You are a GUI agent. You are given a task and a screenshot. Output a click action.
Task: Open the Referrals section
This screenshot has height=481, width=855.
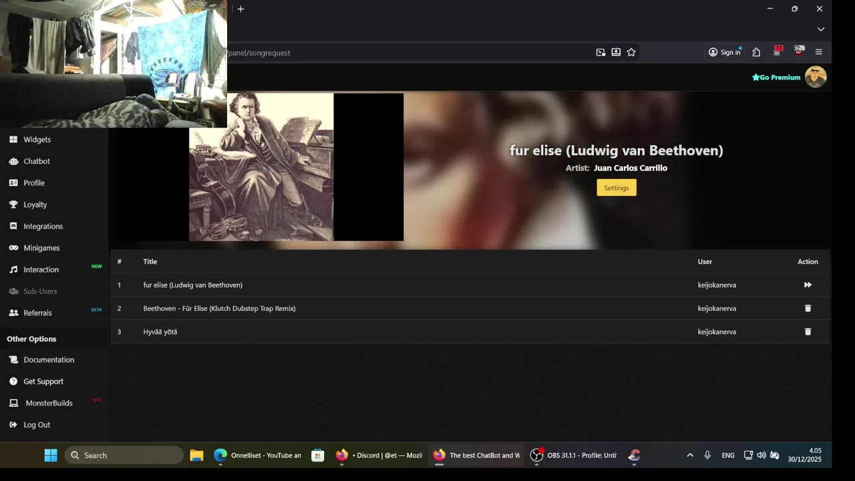(37, 313)
